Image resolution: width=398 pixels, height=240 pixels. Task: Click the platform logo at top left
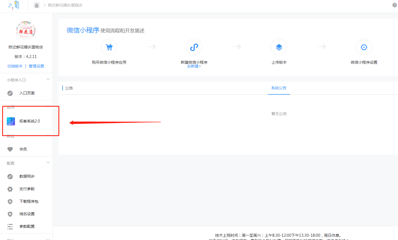click(14, 5)
